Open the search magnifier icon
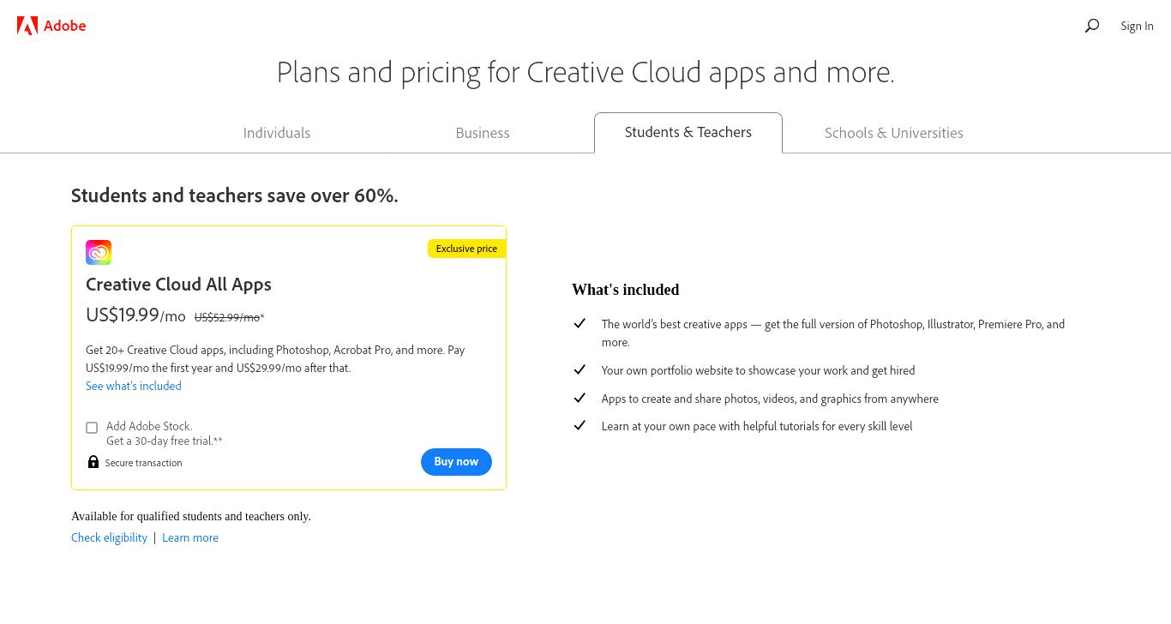This screenshot has width=1171, height=624. (x=1092, y=26)
